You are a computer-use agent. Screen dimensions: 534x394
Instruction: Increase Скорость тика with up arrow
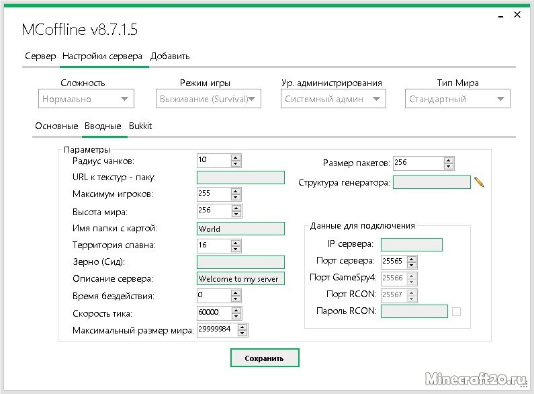(236, 310)
